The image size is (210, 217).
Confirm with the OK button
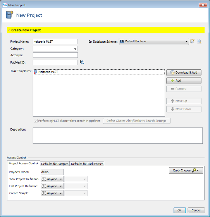[179, 210]
